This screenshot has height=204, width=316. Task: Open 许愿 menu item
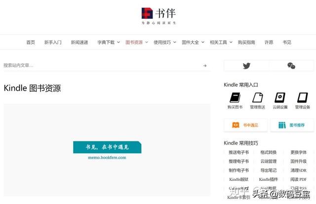click(269, 42)
